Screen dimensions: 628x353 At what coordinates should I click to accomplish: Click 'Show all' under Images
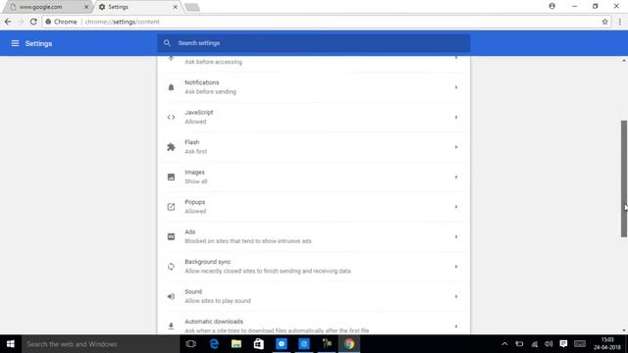pyautogui.click(x=196, y=181)
